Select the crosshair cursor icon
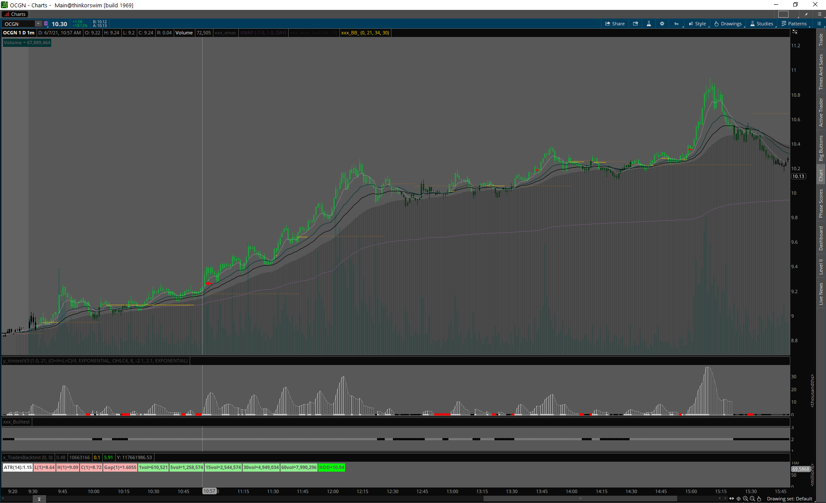Screen dimensions: 826x503 pyautogui.click(x=739, y=499)
